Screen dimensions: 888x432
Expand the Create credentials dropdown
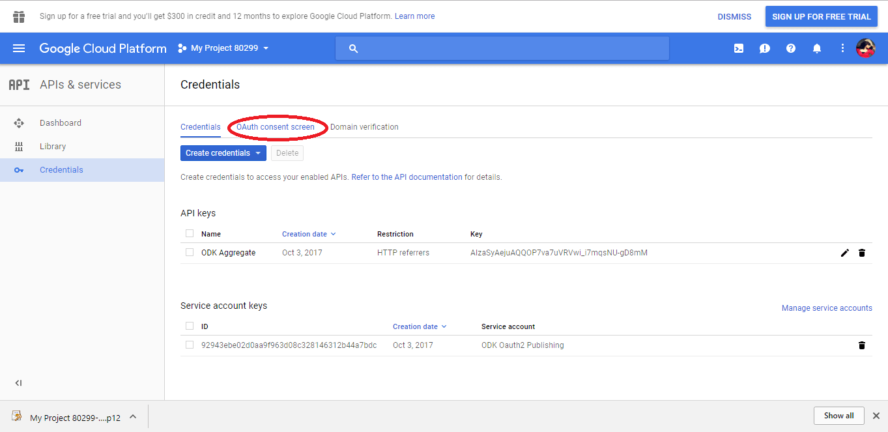tap(223, 153)
